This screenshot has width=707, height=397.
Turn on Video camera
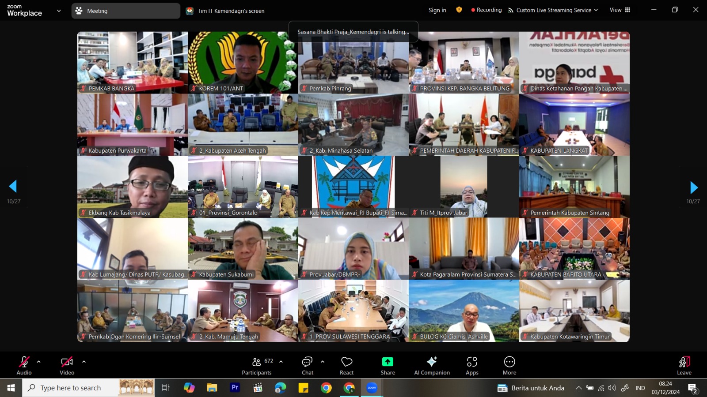tap(67, 366)
